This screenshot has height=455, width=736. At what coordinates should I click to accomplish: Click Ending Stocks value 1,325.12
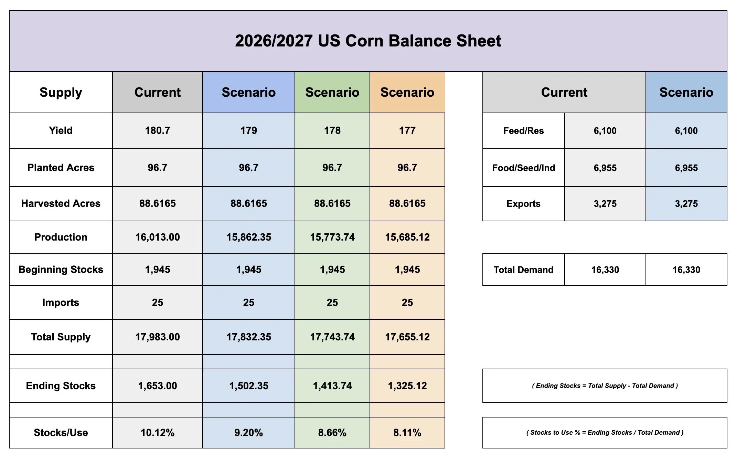[x=407, y=386]
